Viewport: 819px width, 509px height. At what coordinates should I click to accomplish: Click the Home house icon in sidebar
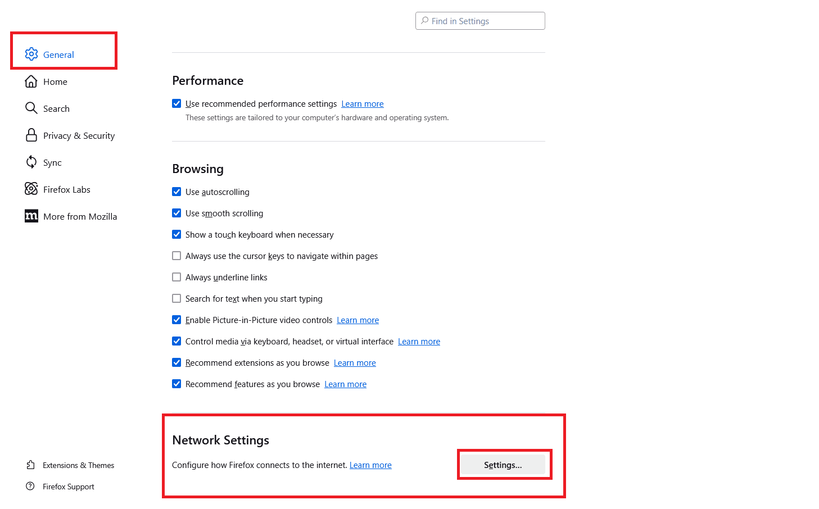click(x=32, y=81)
